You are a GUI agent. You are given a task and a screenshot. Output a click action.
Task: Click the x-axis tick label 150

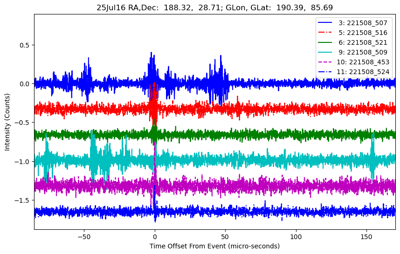click(x=366, y=237)
